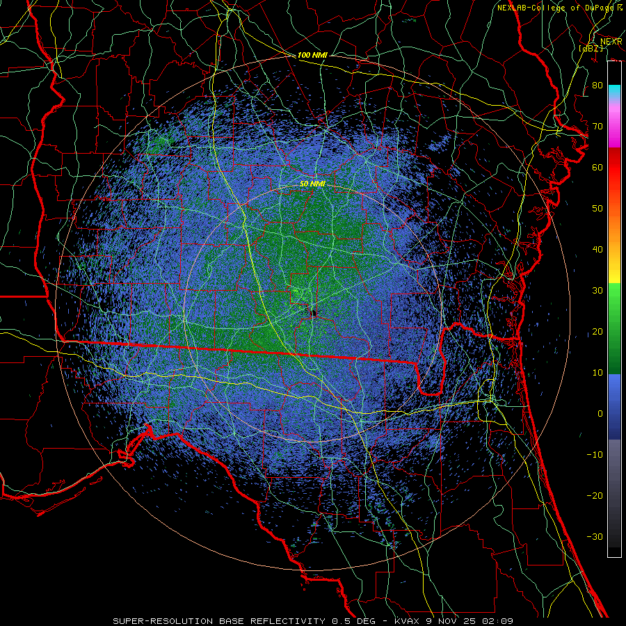Click the "KVAX 9 NOV 25 02:09" timestamp

(454, 621)
